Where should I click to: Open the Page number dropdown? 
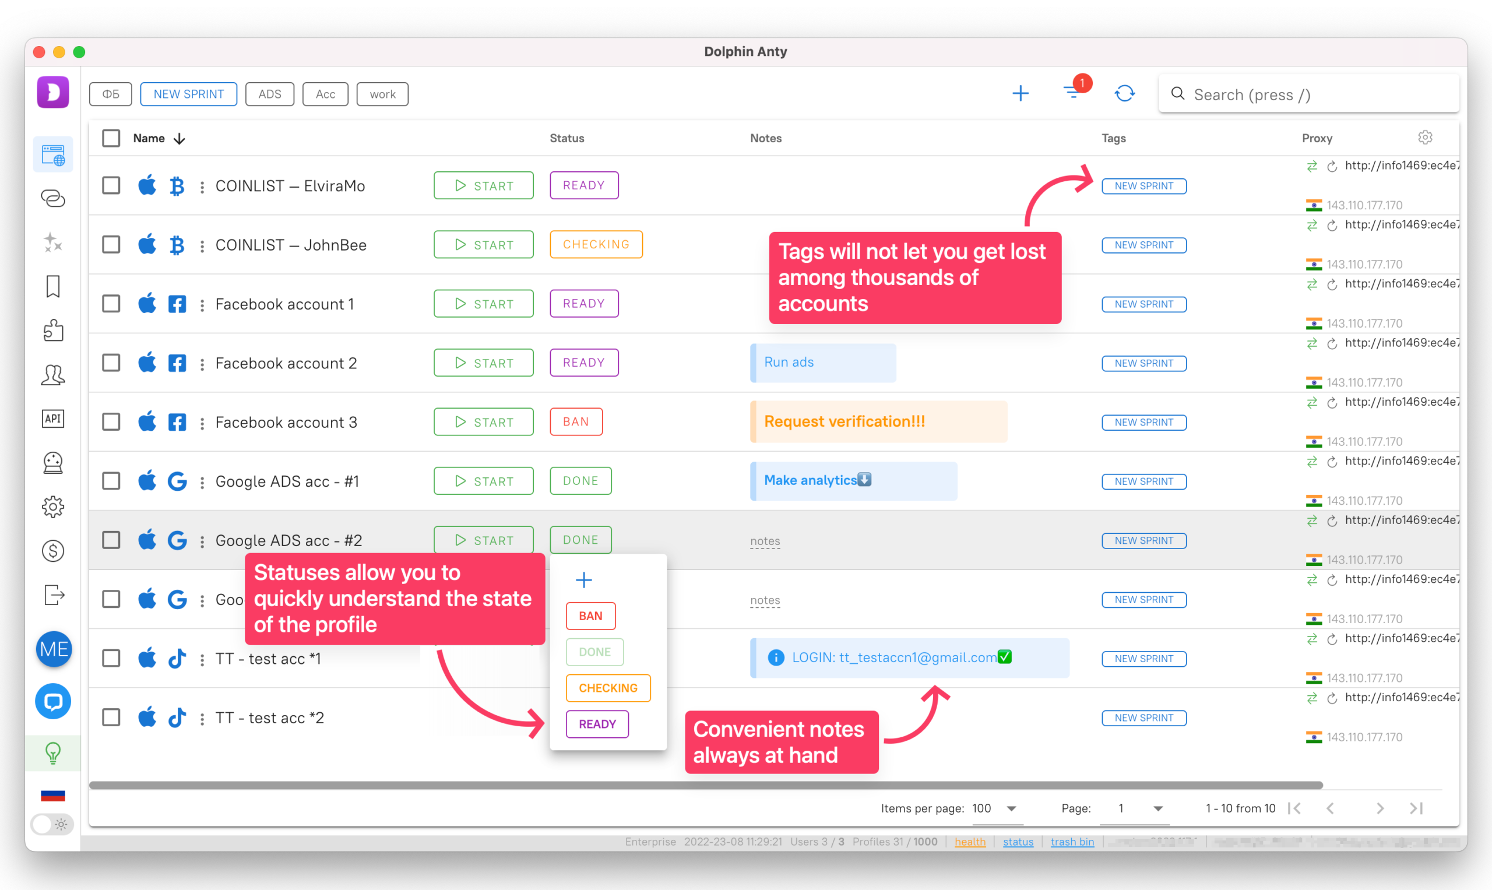(x=1135, y=808)
